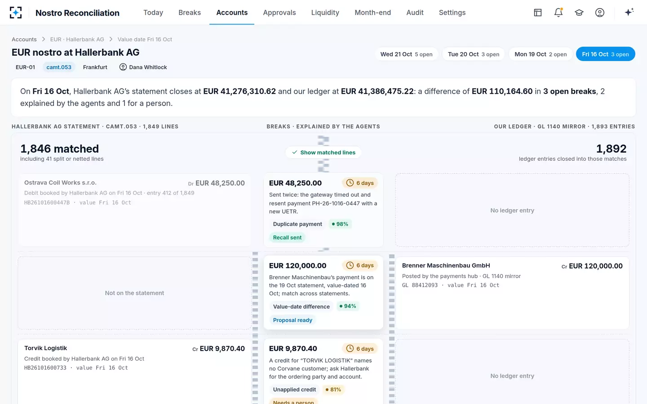Viewport: 647px width, 404px height.
Task: Open the learning graduation cap icon
Action: (579, 13)
